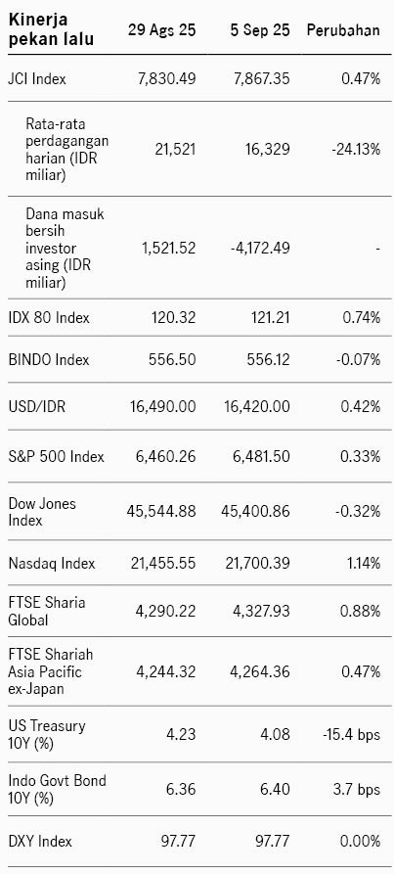Click the -24.13% change value

356,150
